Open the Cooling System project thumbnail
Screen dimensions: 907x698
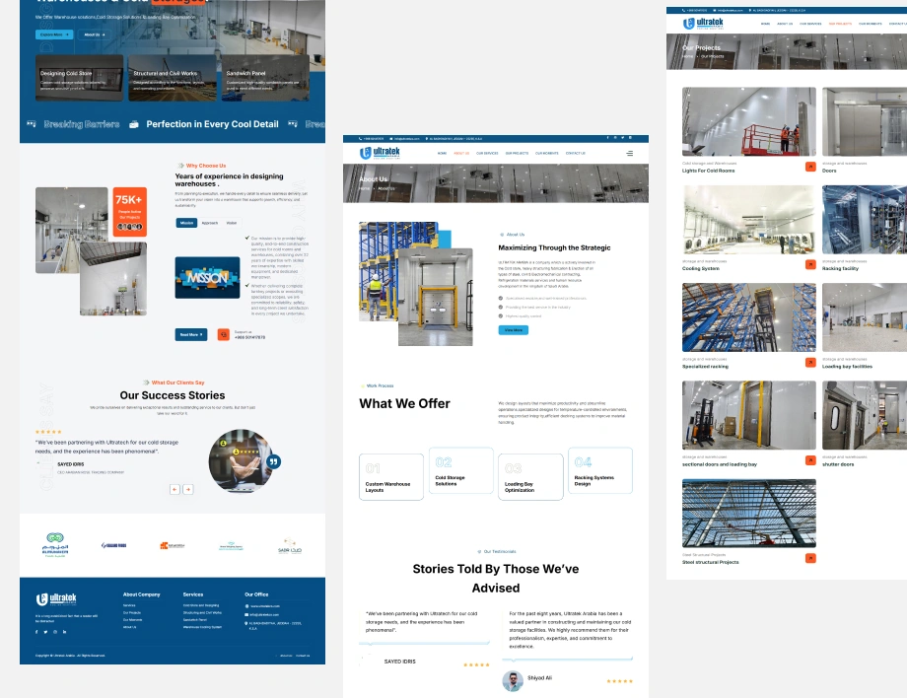coord(749,220)
